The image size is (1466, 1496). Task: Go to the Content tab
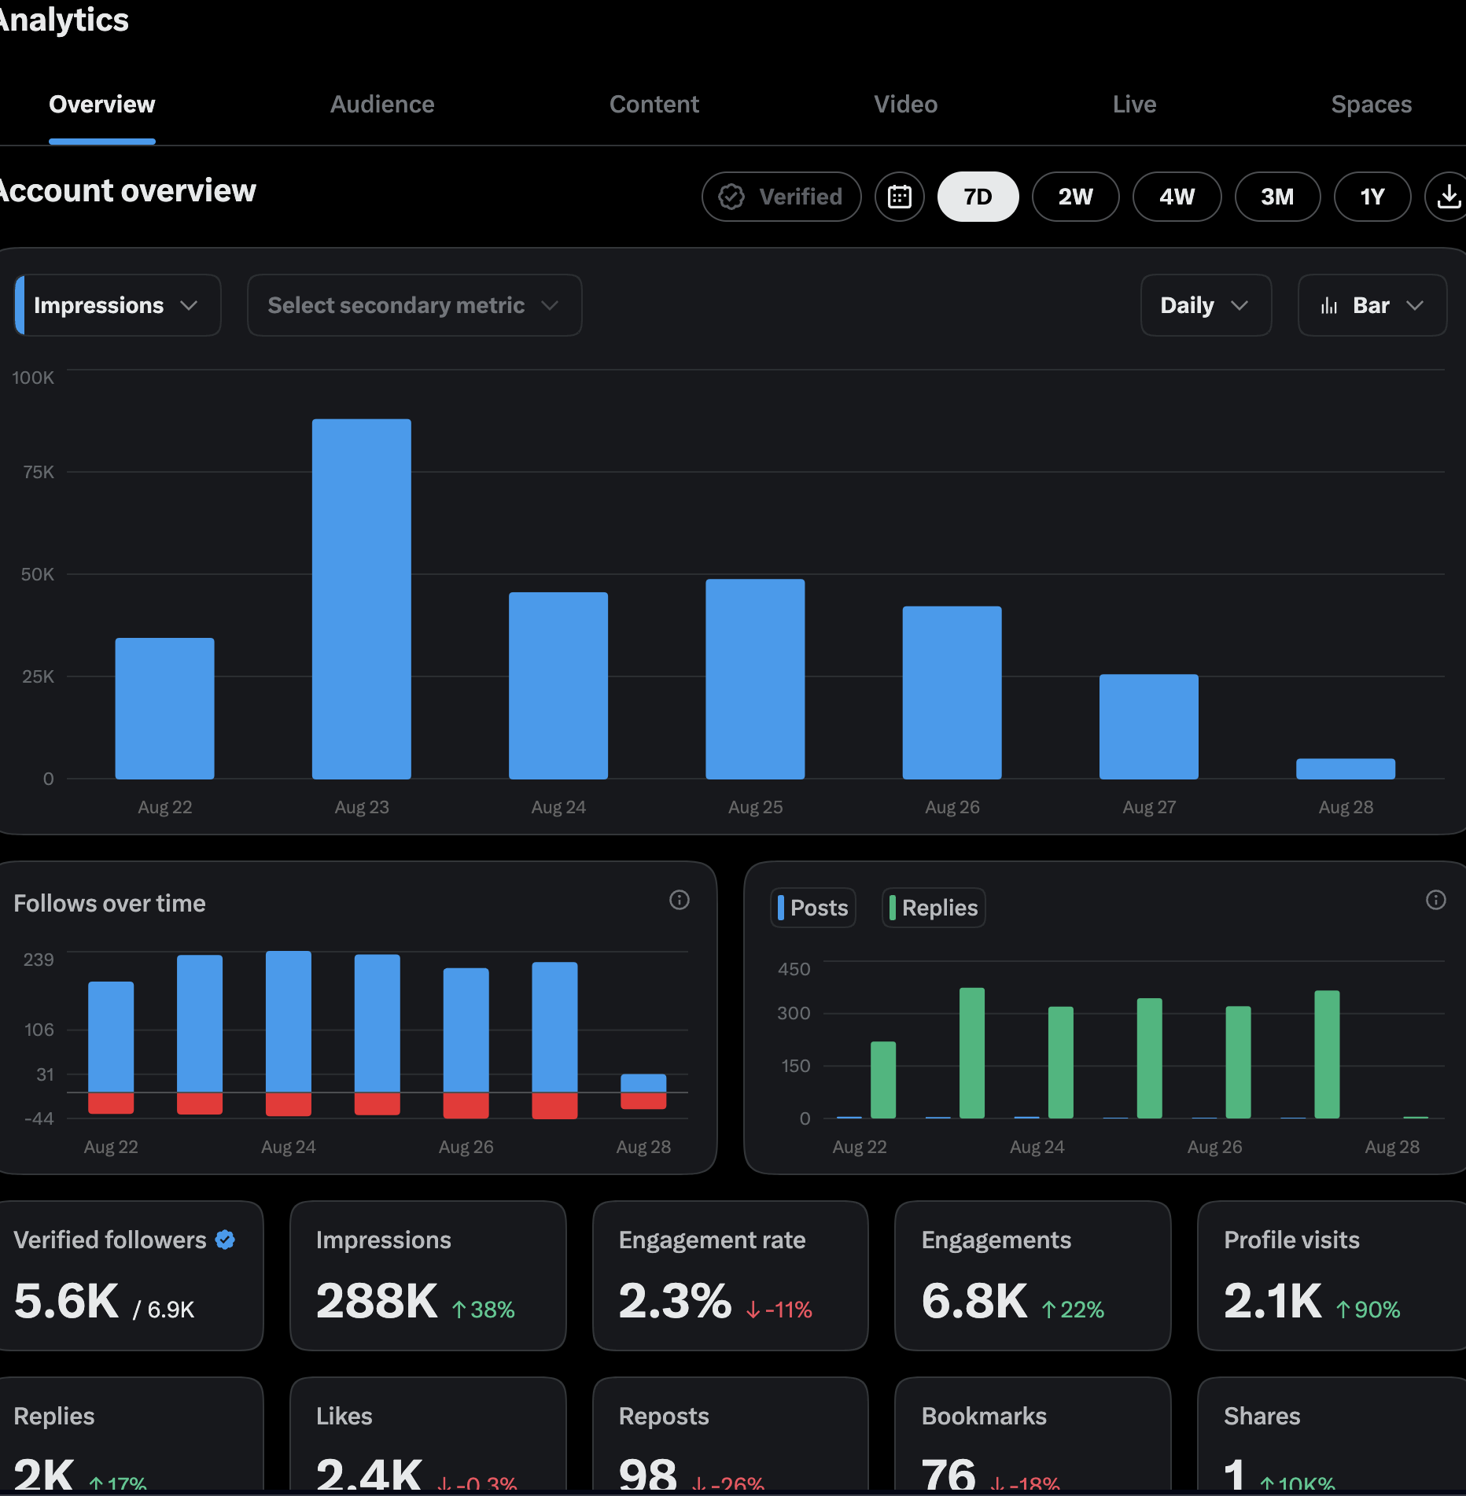click(654, 105)
